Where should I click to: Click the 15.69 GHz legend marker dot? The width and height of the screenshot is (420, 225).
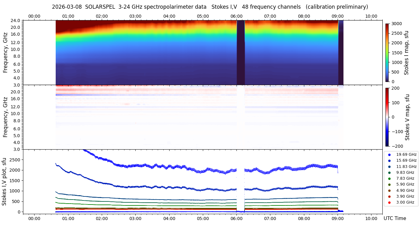point(389,160)
